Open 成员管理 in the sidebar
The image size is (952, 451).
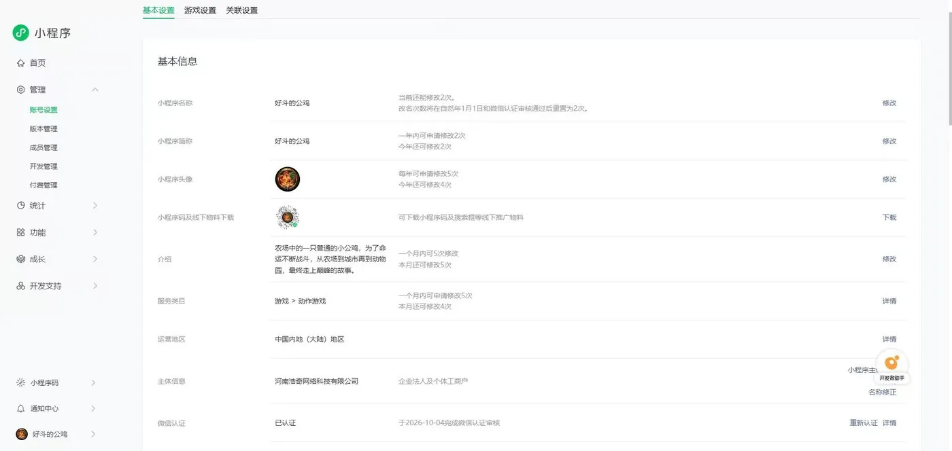pyautogui.click(x=44, y=147)
